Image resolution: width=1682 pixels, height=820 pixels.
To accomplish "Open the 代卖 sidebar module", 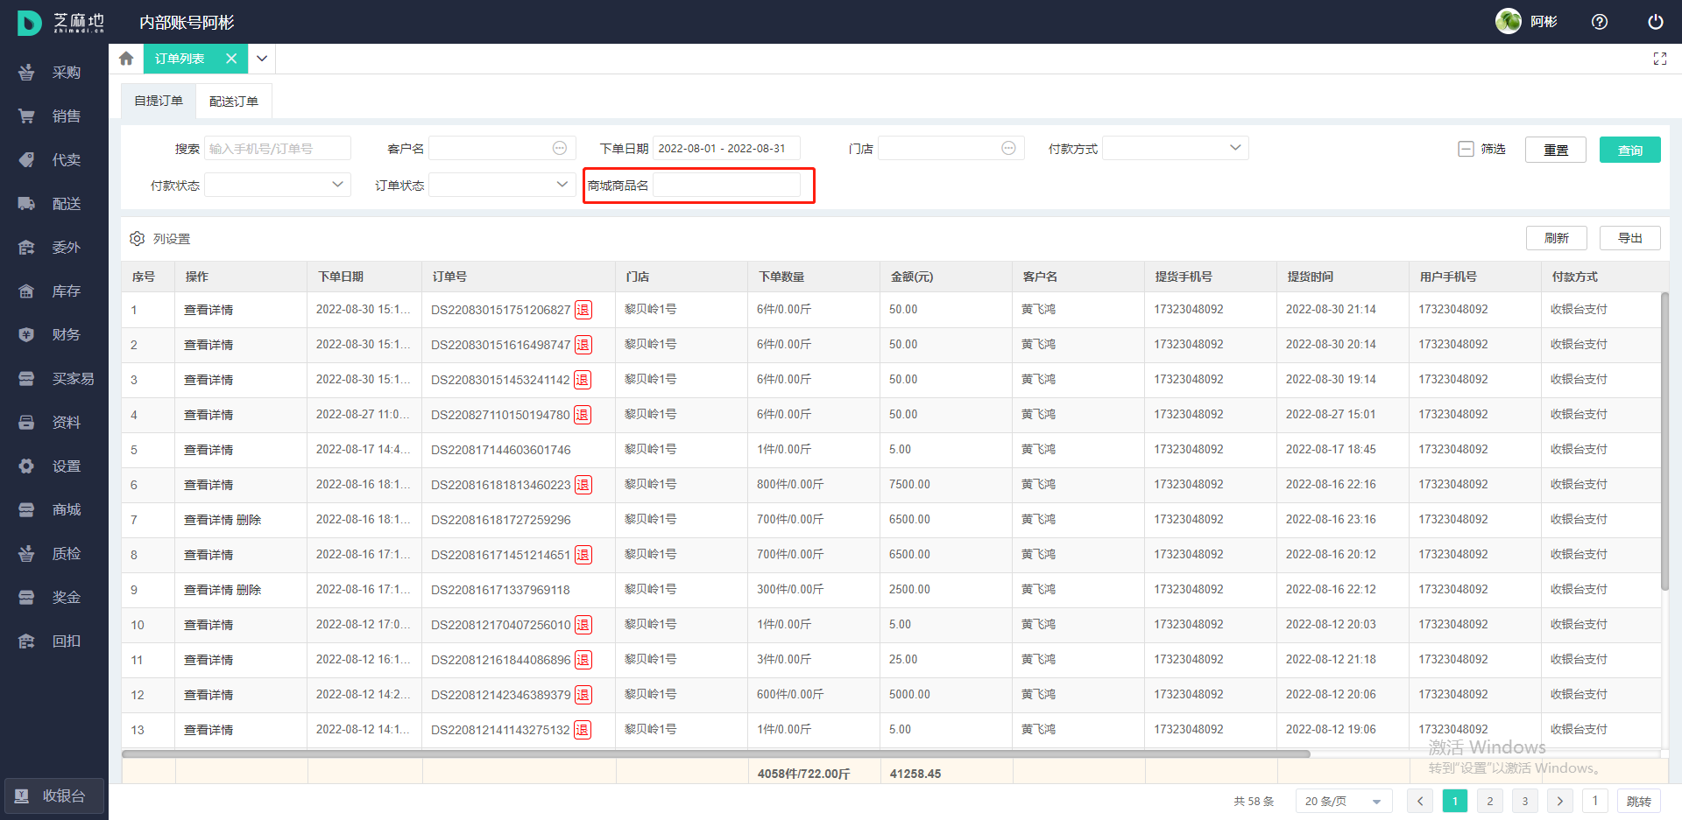I will point(54,160).
